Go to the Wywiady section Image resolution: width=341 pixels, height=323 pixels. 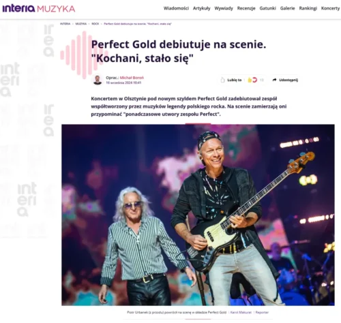pyautogui.click(x=224, y=8)
